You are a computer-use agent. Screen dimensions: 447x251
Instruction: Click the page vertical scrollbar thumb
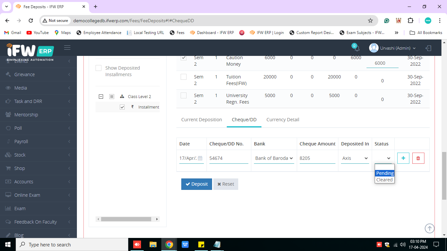tap(444, 176)
